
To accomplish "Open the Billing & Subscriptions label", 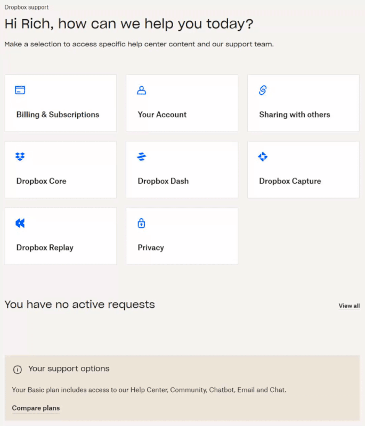I will click(x=58, y=114).
